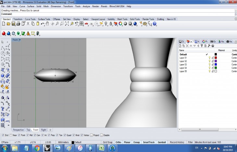Toggle the Grid Snap status bar button
Screen dimensions: 237x152
click(107, 142)
